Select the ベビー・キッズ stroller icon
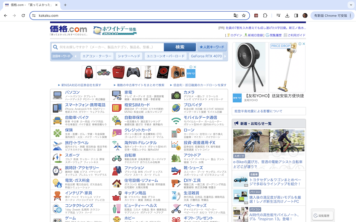The height and width of the screenshot is (222, 356). pyautogui.click(x=176, y=208)
